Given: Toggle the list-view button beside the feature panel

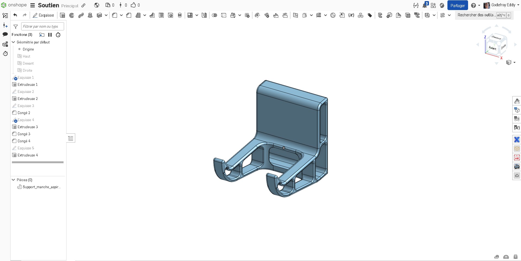Looking at the screenshot, I should pyautogui.click(x=71, y=139).
